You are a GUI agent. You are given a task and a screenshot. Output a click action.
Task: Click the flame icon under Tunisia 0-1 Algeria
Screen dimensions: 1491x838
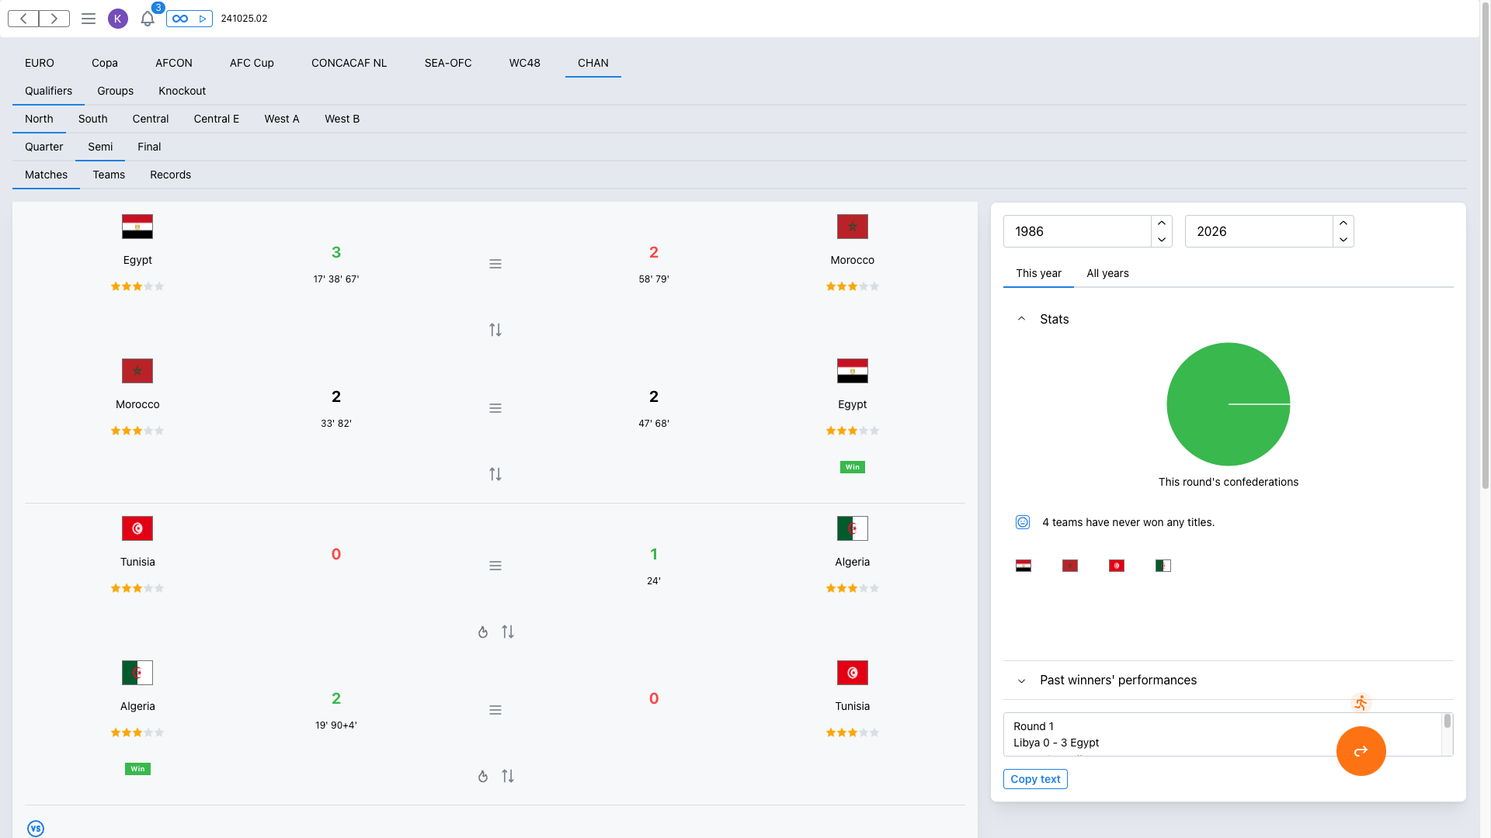483,632
